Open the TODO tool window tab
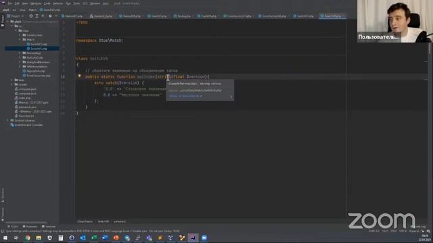Viewport: 433px width, 243px height. click(13, 226)
